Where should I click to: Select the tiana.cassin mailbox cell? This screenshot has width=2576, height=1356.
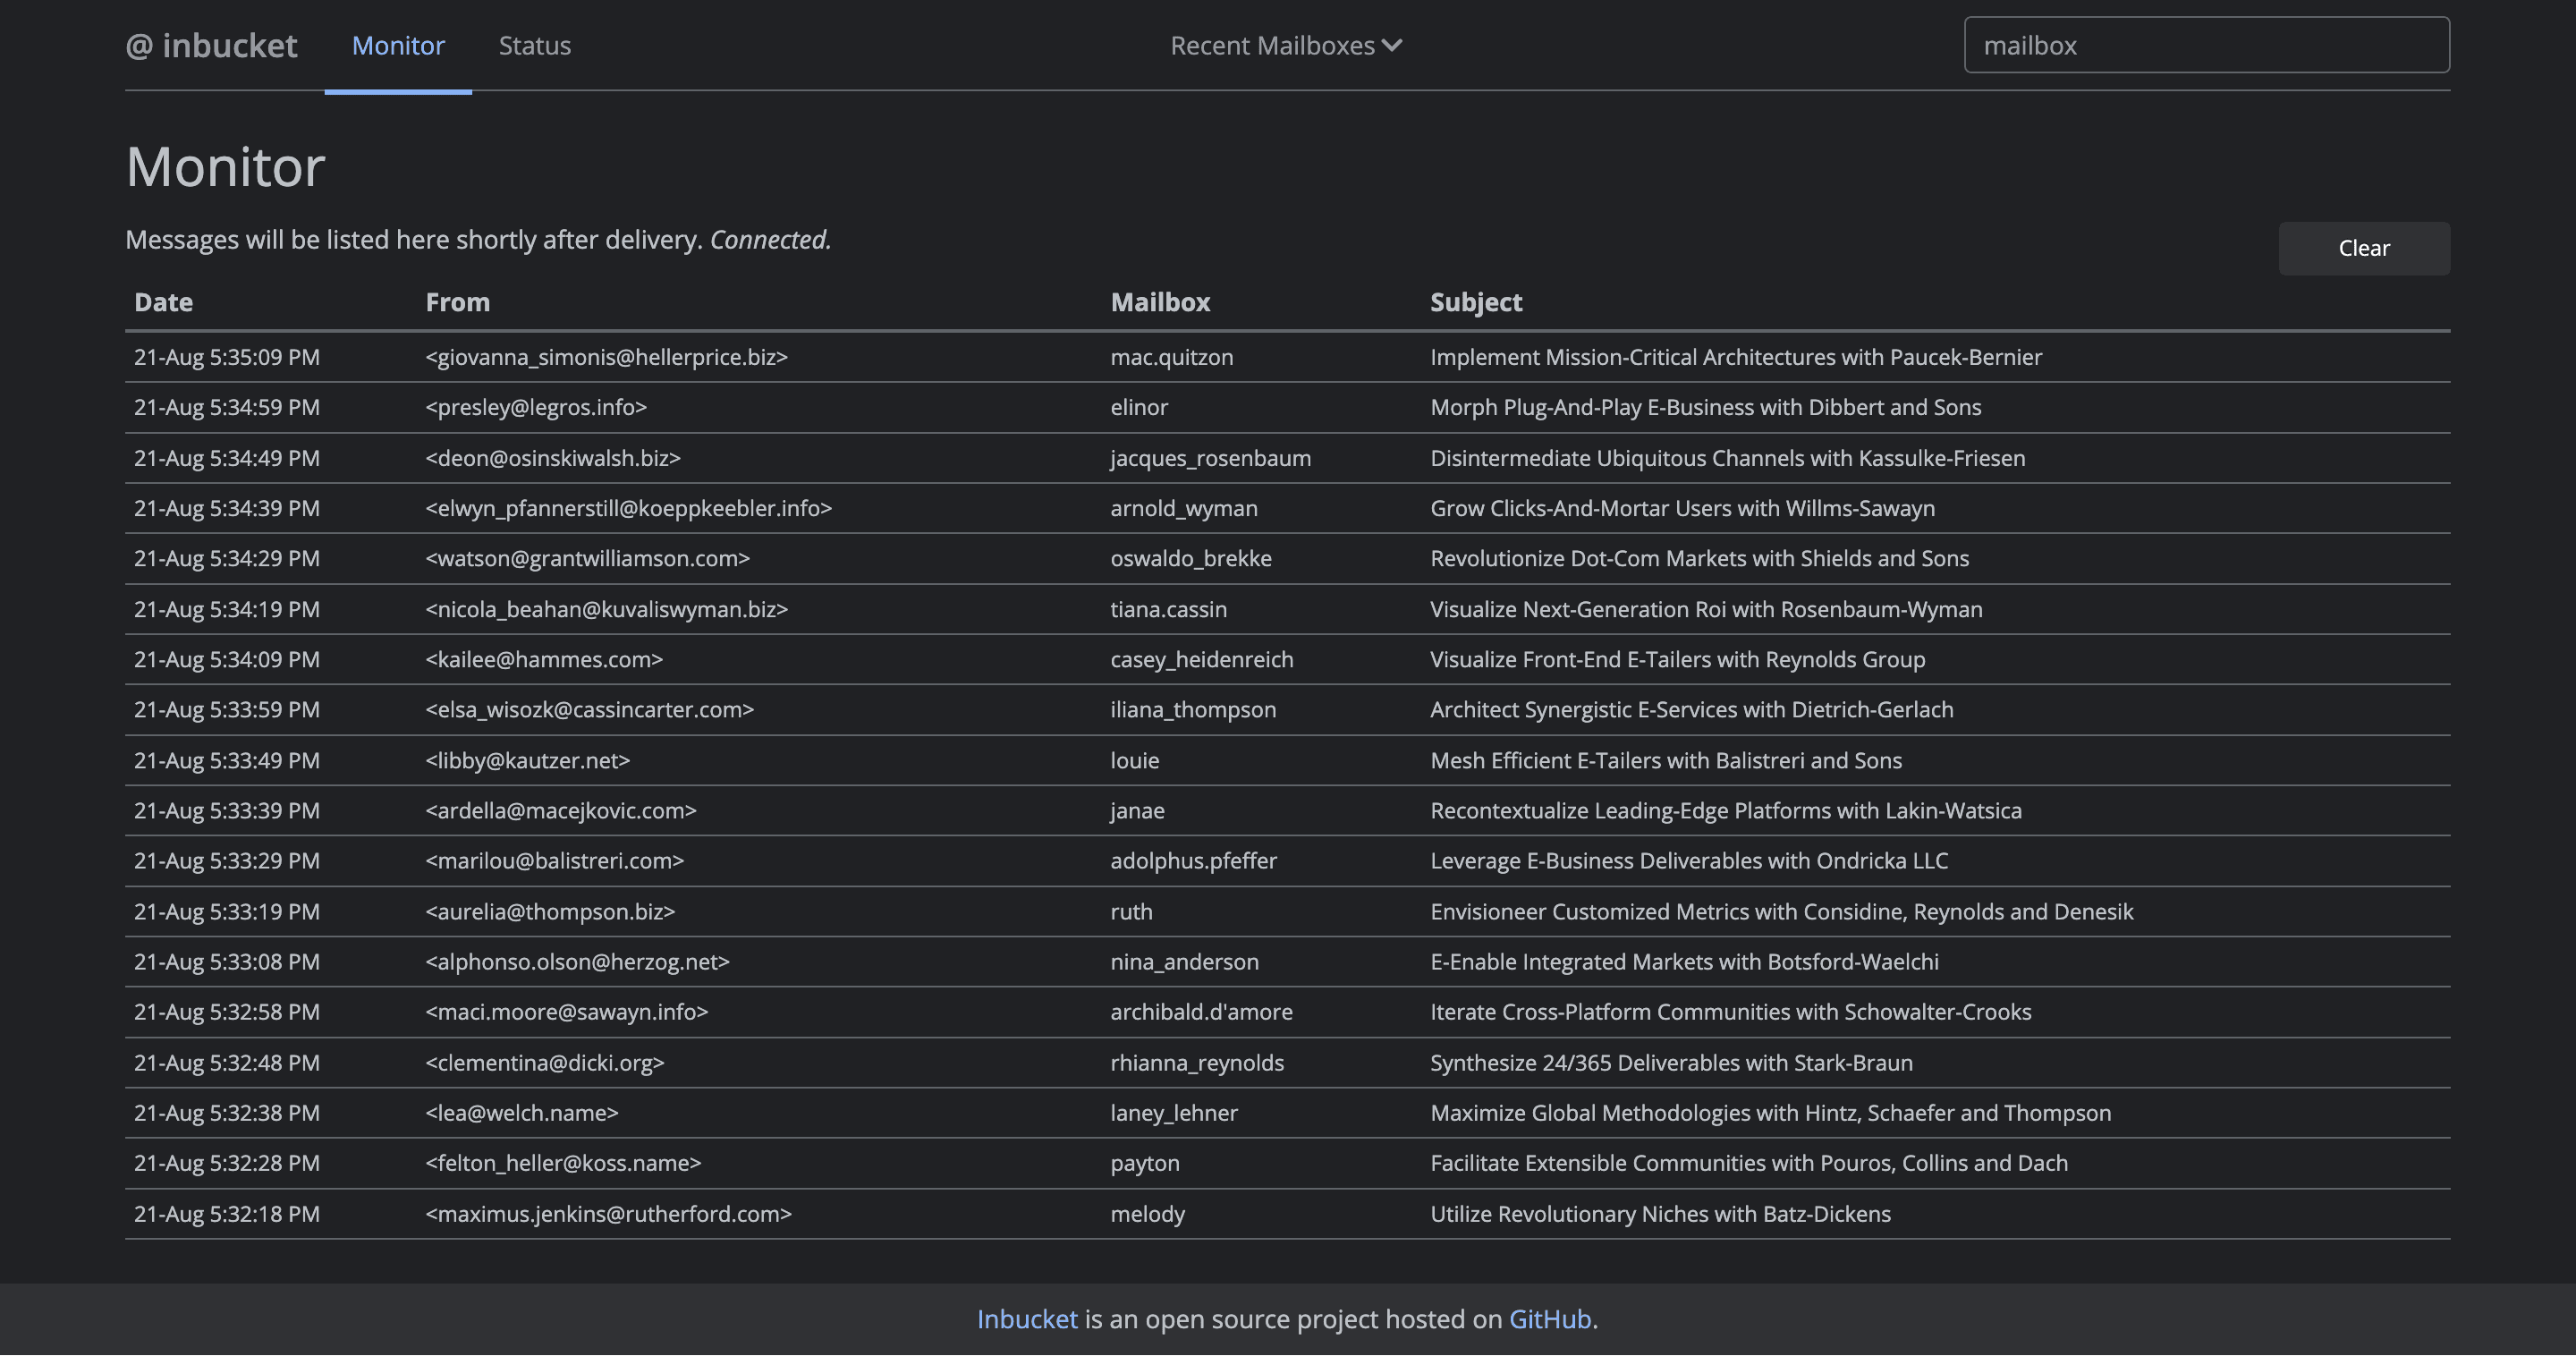click(1168, 609)
